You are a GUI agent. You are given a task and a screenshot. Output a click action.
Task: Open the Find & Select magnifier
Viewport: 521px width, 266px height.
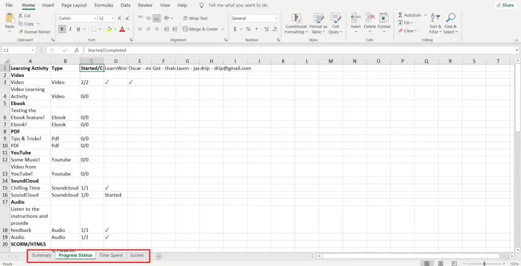(x=450, y=19)
